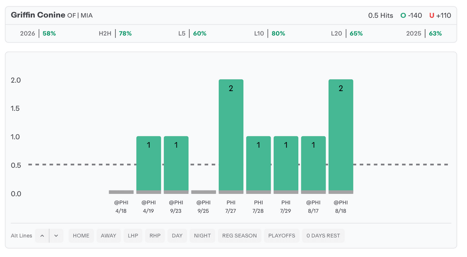467x257 pixels.
Task: Click the OF | MIA position text
Action: tap(80, 15)
